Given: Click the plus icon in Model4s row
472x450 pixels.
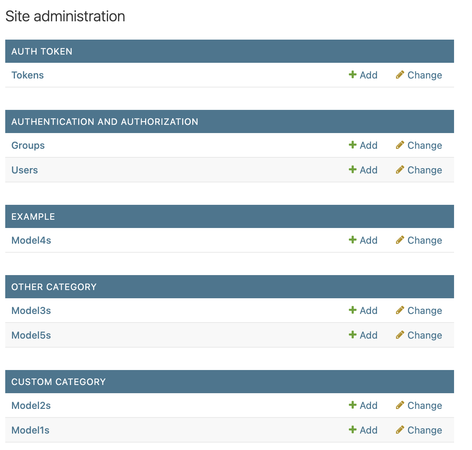Looking at the screenshot, I should pyautogui.click(x=352, y=240).
